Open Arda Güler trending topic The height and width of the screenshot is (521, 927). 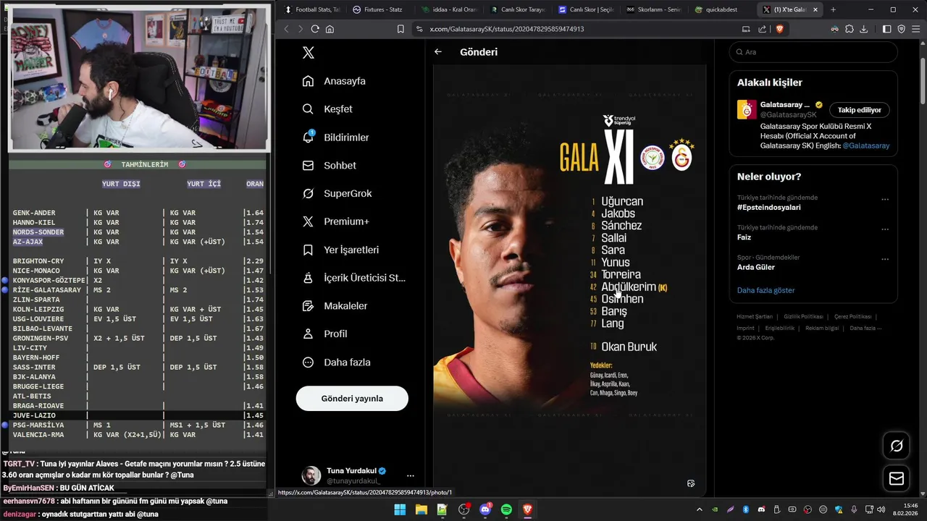tap(757, 267)
